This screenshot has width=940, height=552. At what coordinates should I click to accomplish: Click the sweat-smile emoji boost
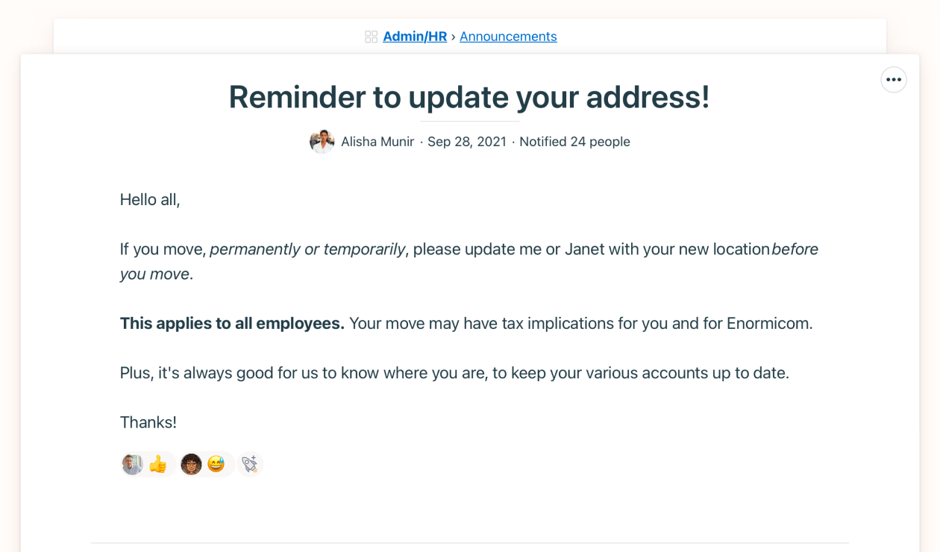(x=216, y=465)
